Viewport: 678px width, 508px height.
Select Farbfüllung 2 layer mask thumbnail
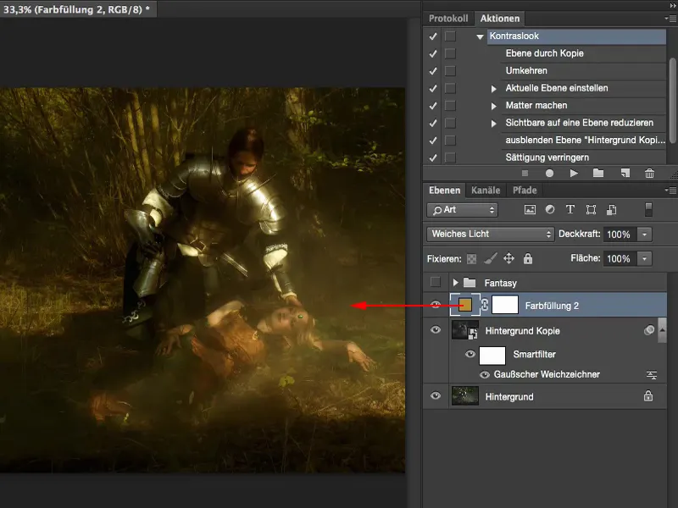click(505, 305)
